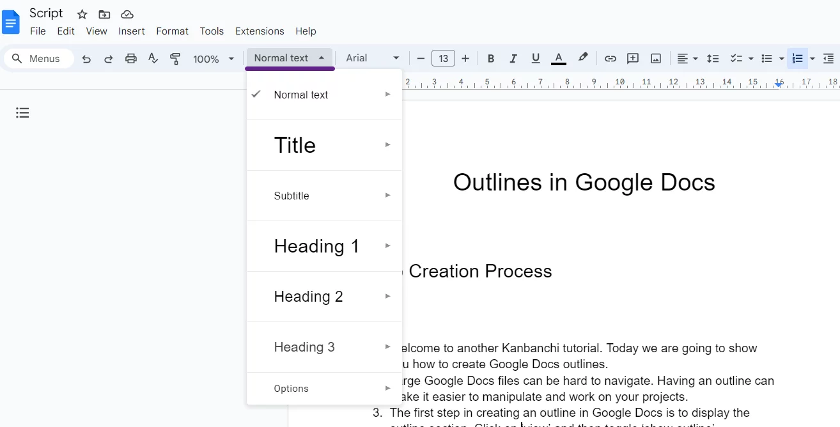
Task: Run spelling and grammar check
Action: click(x=153, y=59)
